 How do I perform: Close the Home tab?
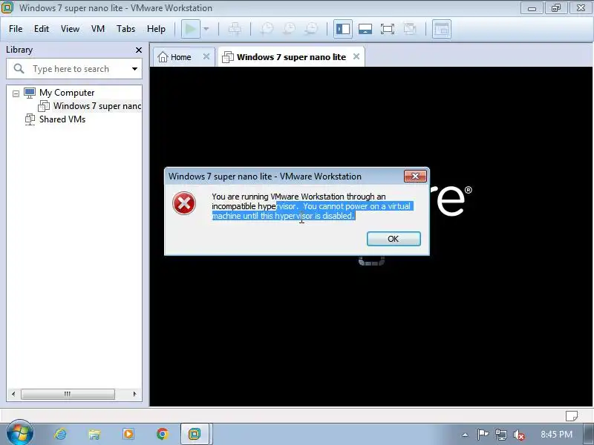point(206,56)
